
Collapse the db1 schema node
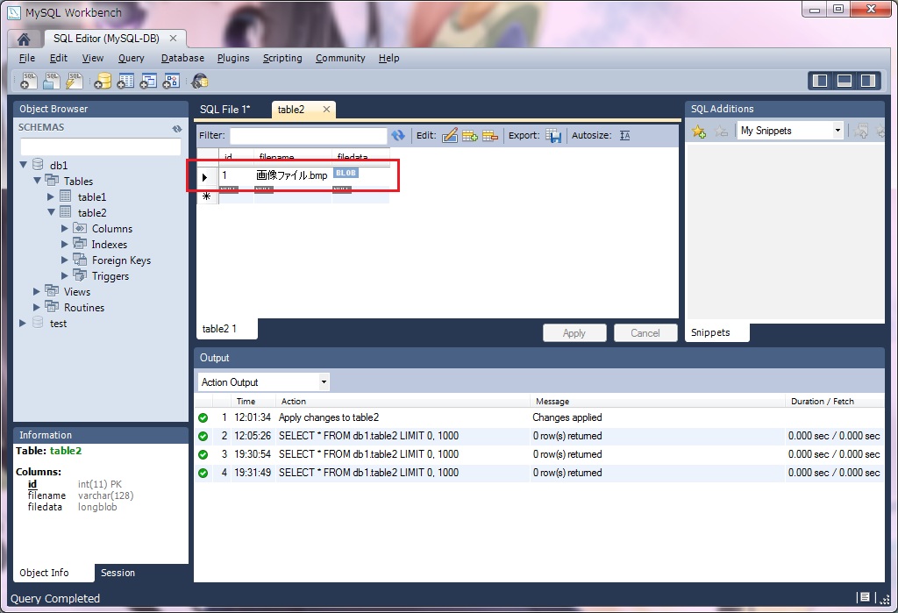[23, 164]
